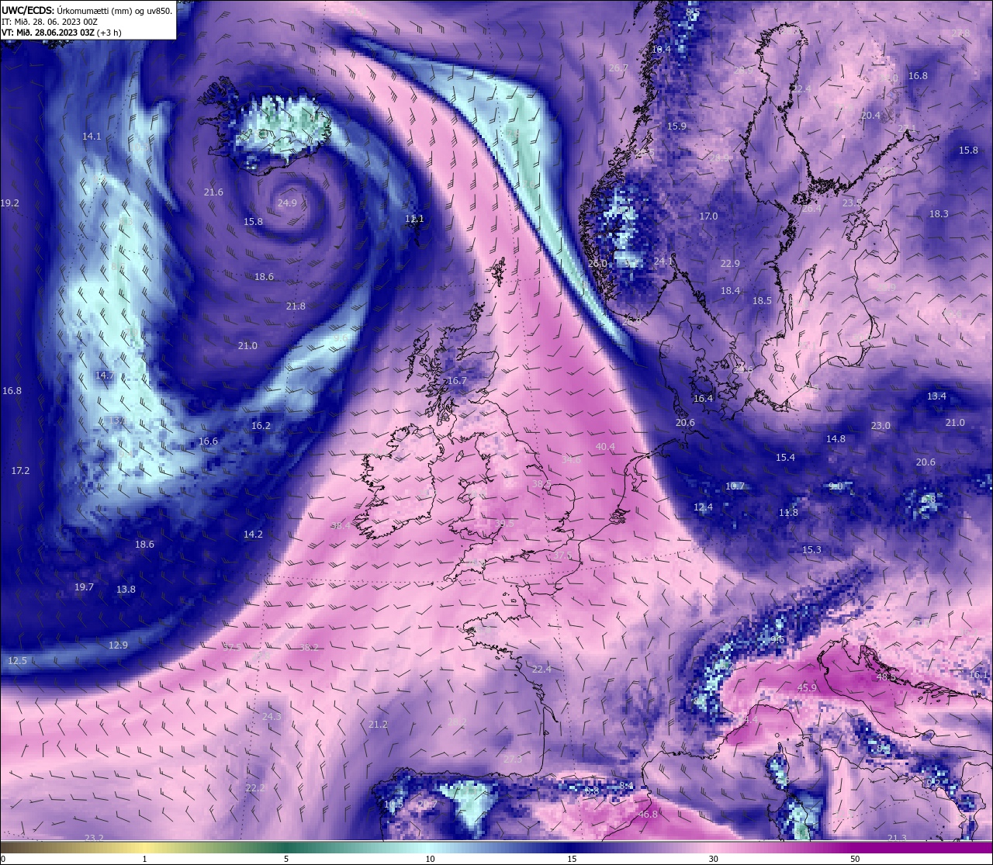Click the 13.8 value in the Atlantic
Viewport: 993px width, 865px height.
(126, 590)
